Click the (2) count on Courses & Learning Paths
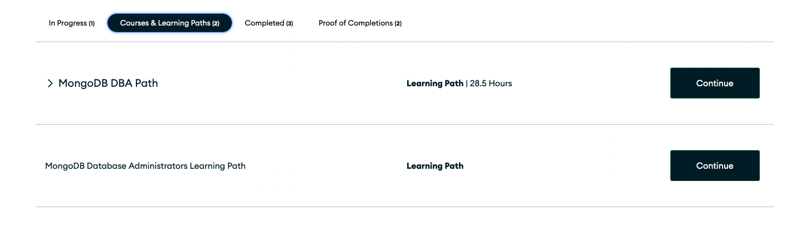The height and width of the screenshot is (238, 787). click(x=216, y=23)
